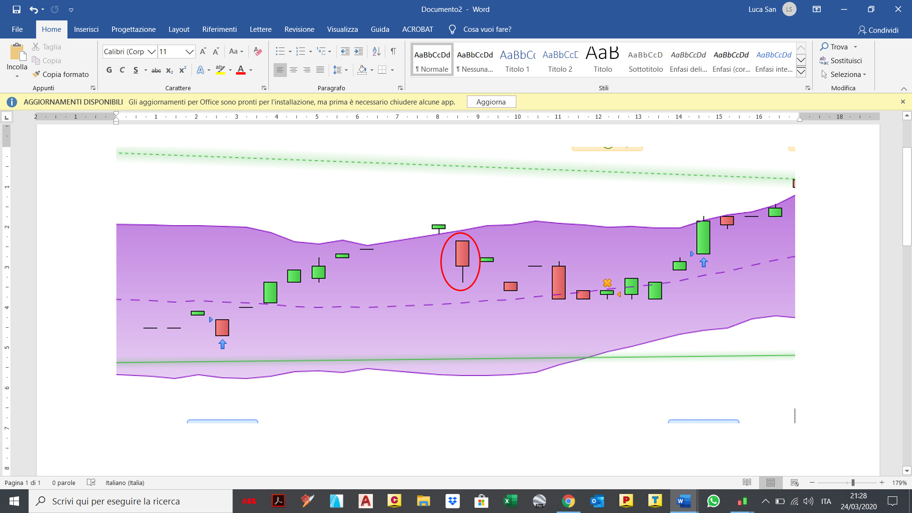Open the font name dropdown
This screenshot has width=912, height=513.
(x=152, y=51)
